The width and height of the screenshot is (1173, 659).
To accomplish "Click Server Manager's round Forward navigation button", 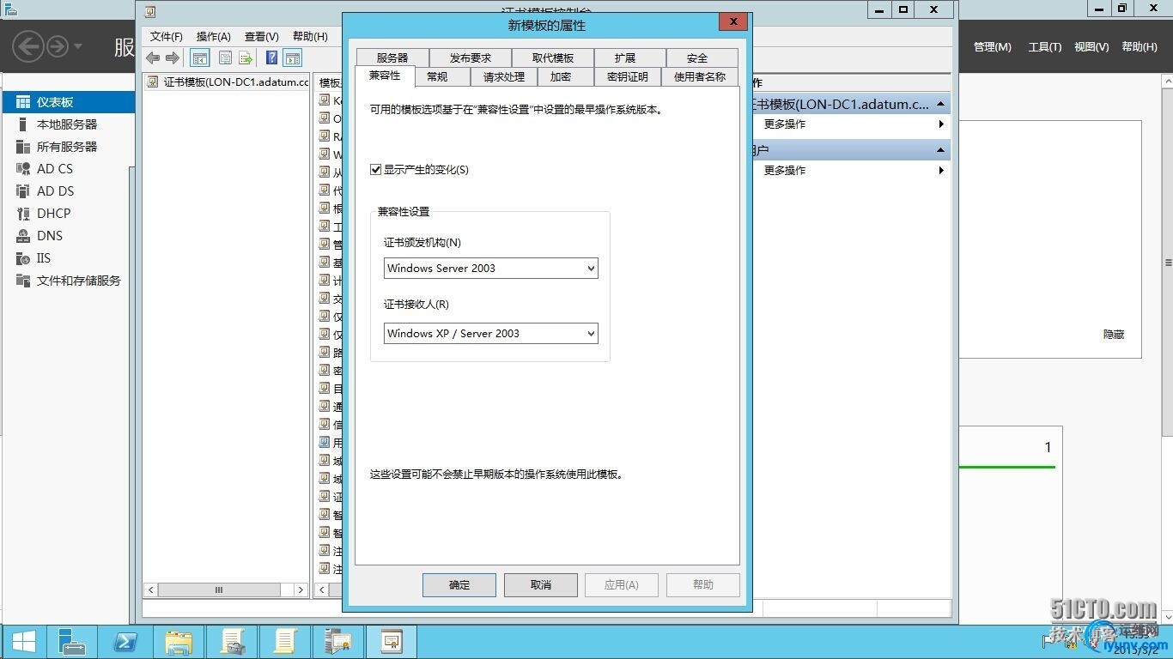I will coord(58,46).
